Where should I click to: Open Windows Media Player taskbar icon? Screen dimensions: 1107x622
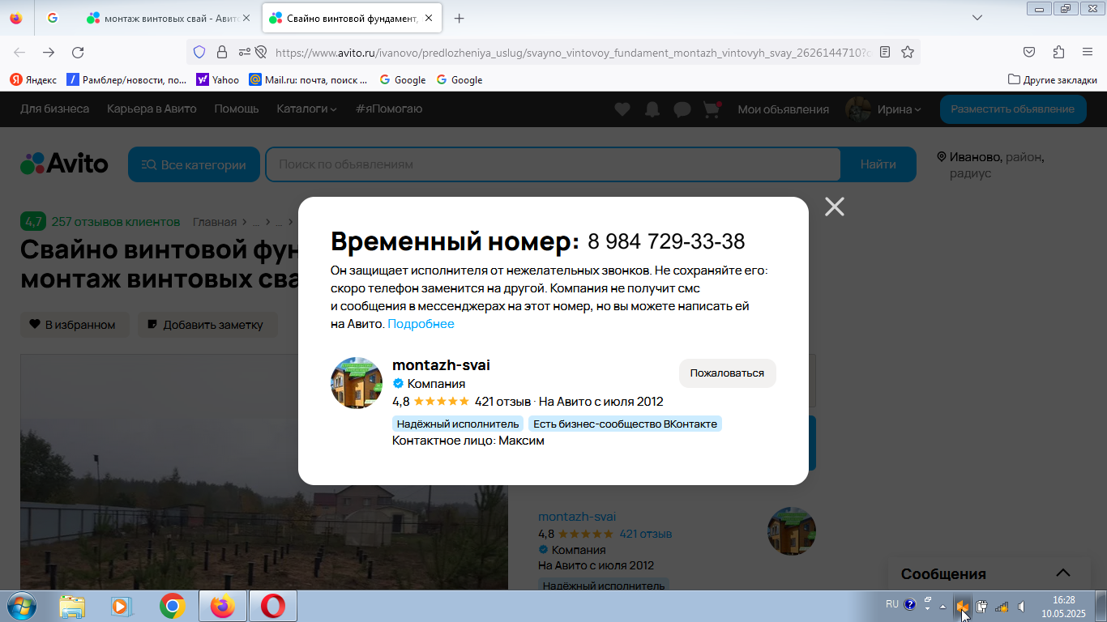[120, 606]
